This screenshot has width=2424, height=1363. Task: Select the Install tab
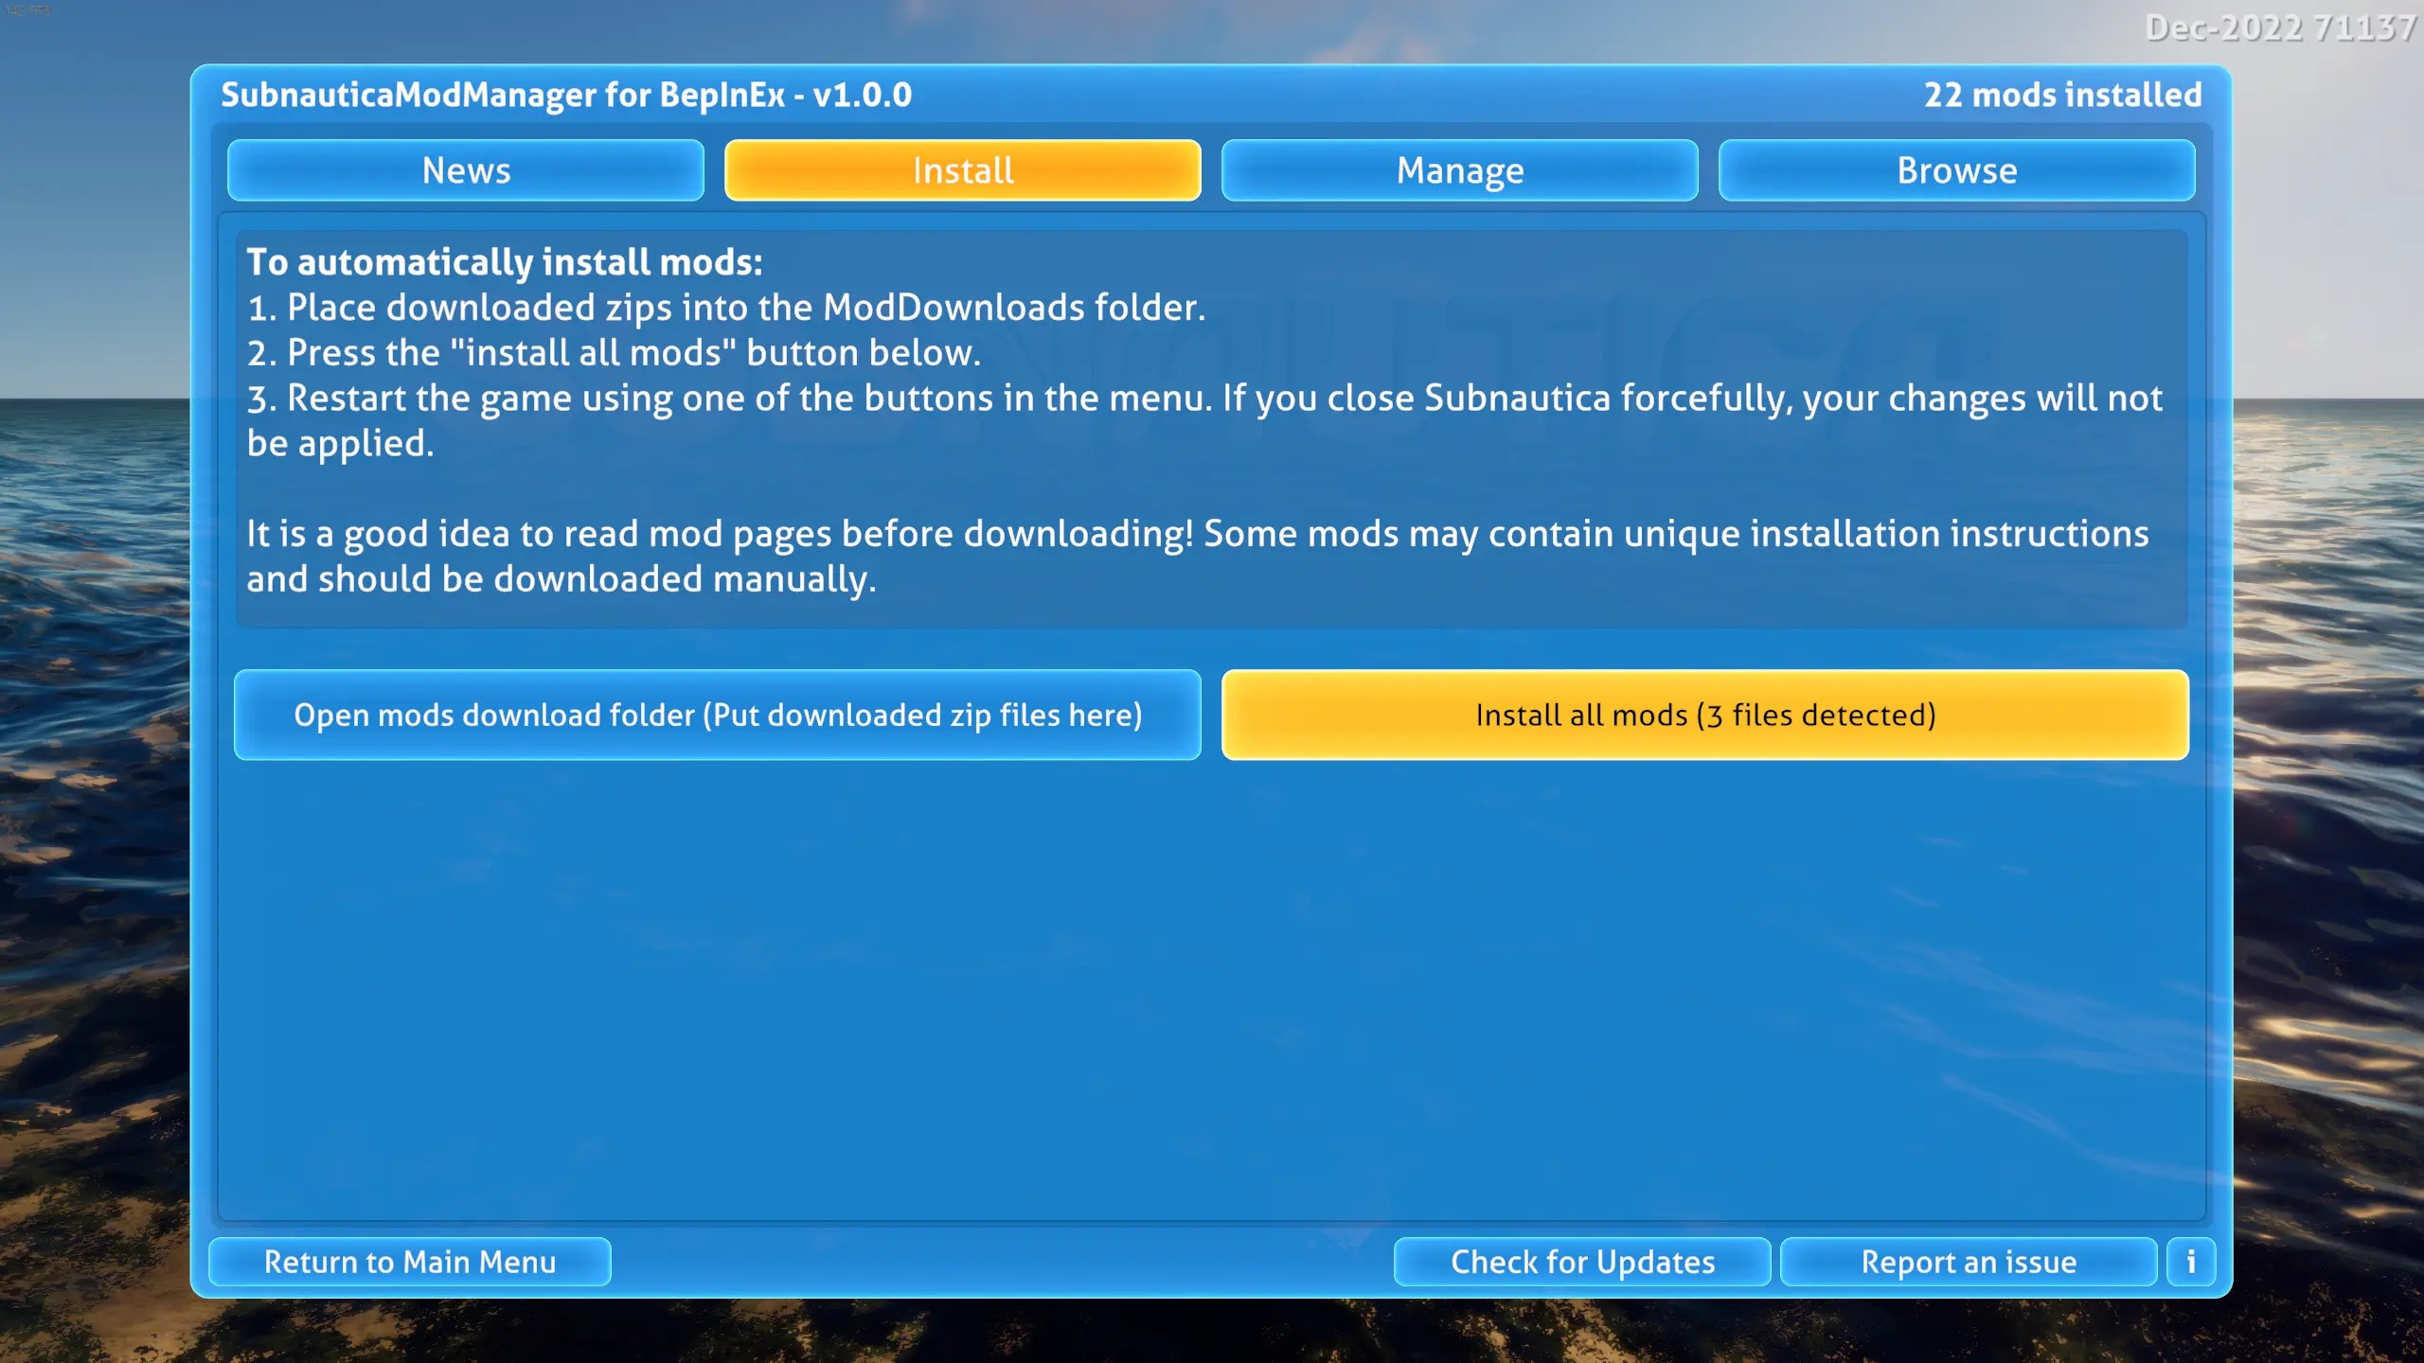click(963, 170)
